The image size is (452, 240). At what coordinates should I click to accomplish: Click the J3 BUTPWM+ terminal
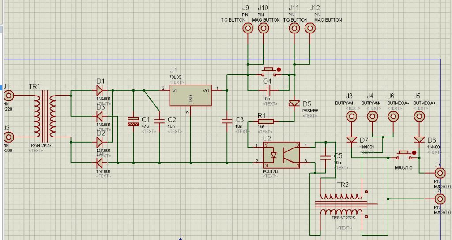pyautogui.click(x=351, y=117)
